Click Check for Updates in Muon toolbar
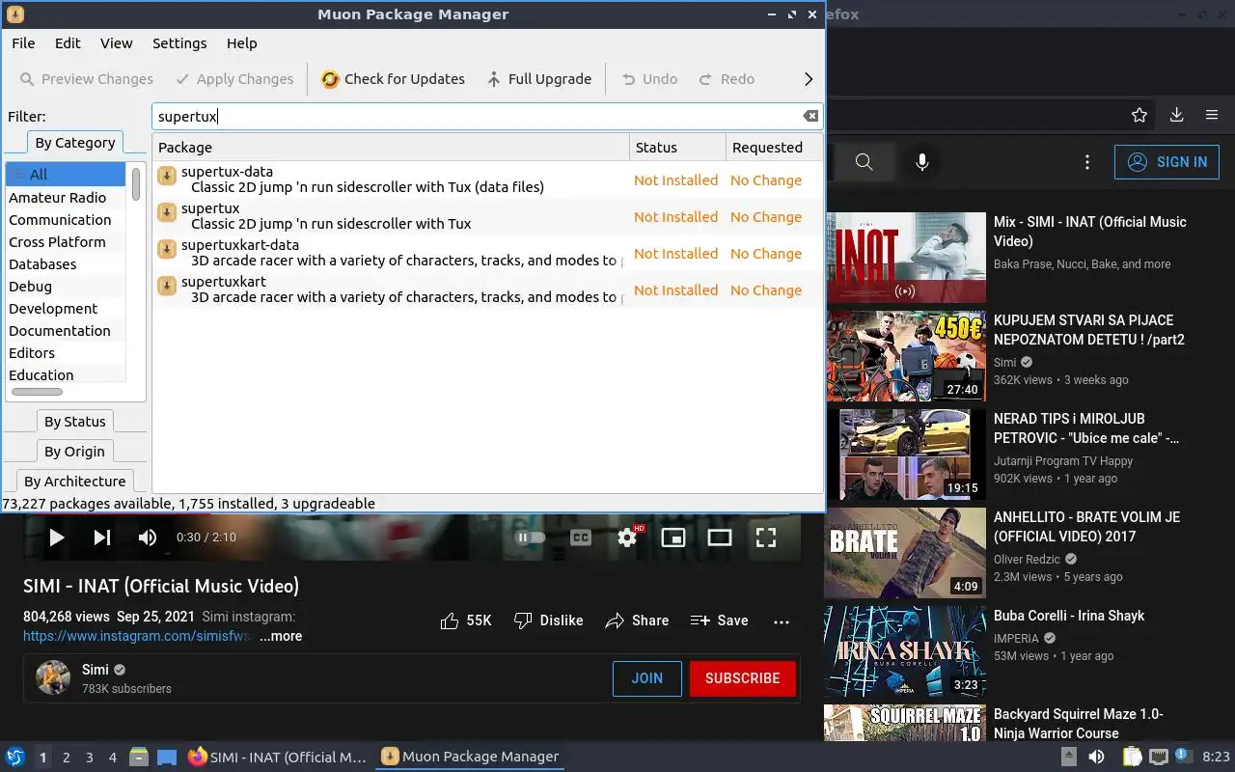Viewport: 1235px width, 772px height. coord(393,79)
